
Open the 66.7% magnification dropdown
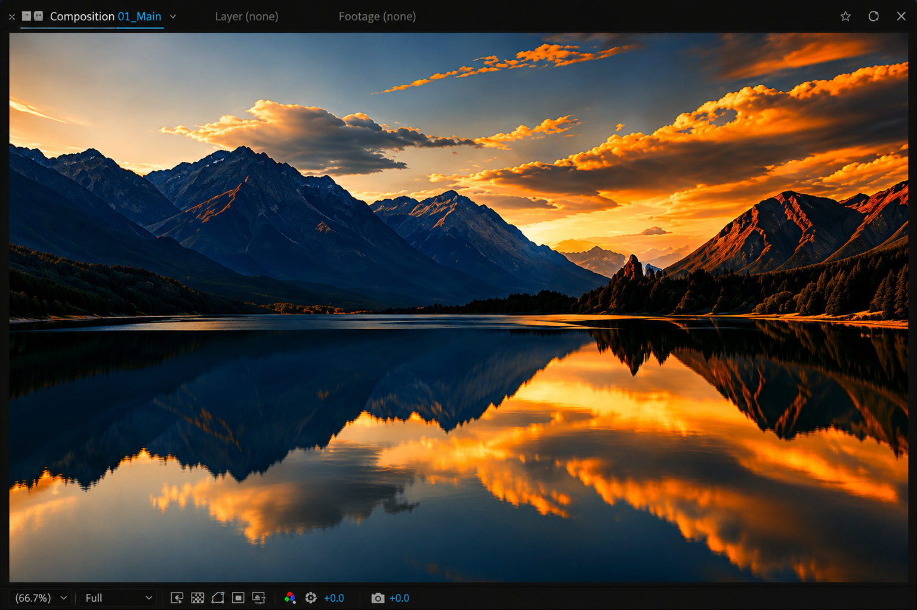coord(41,598)
